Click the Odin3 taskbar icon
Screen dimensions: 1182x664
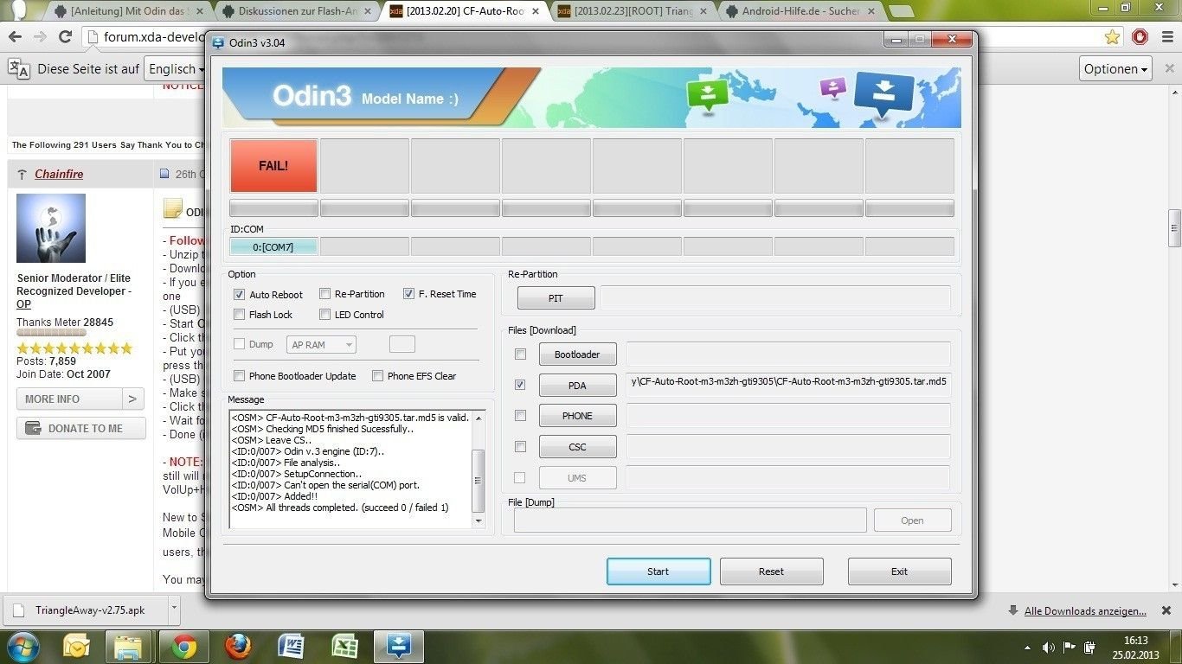pos(399,647)
